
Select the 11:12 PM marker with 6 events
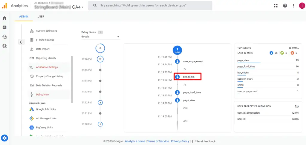click(100, 103)
